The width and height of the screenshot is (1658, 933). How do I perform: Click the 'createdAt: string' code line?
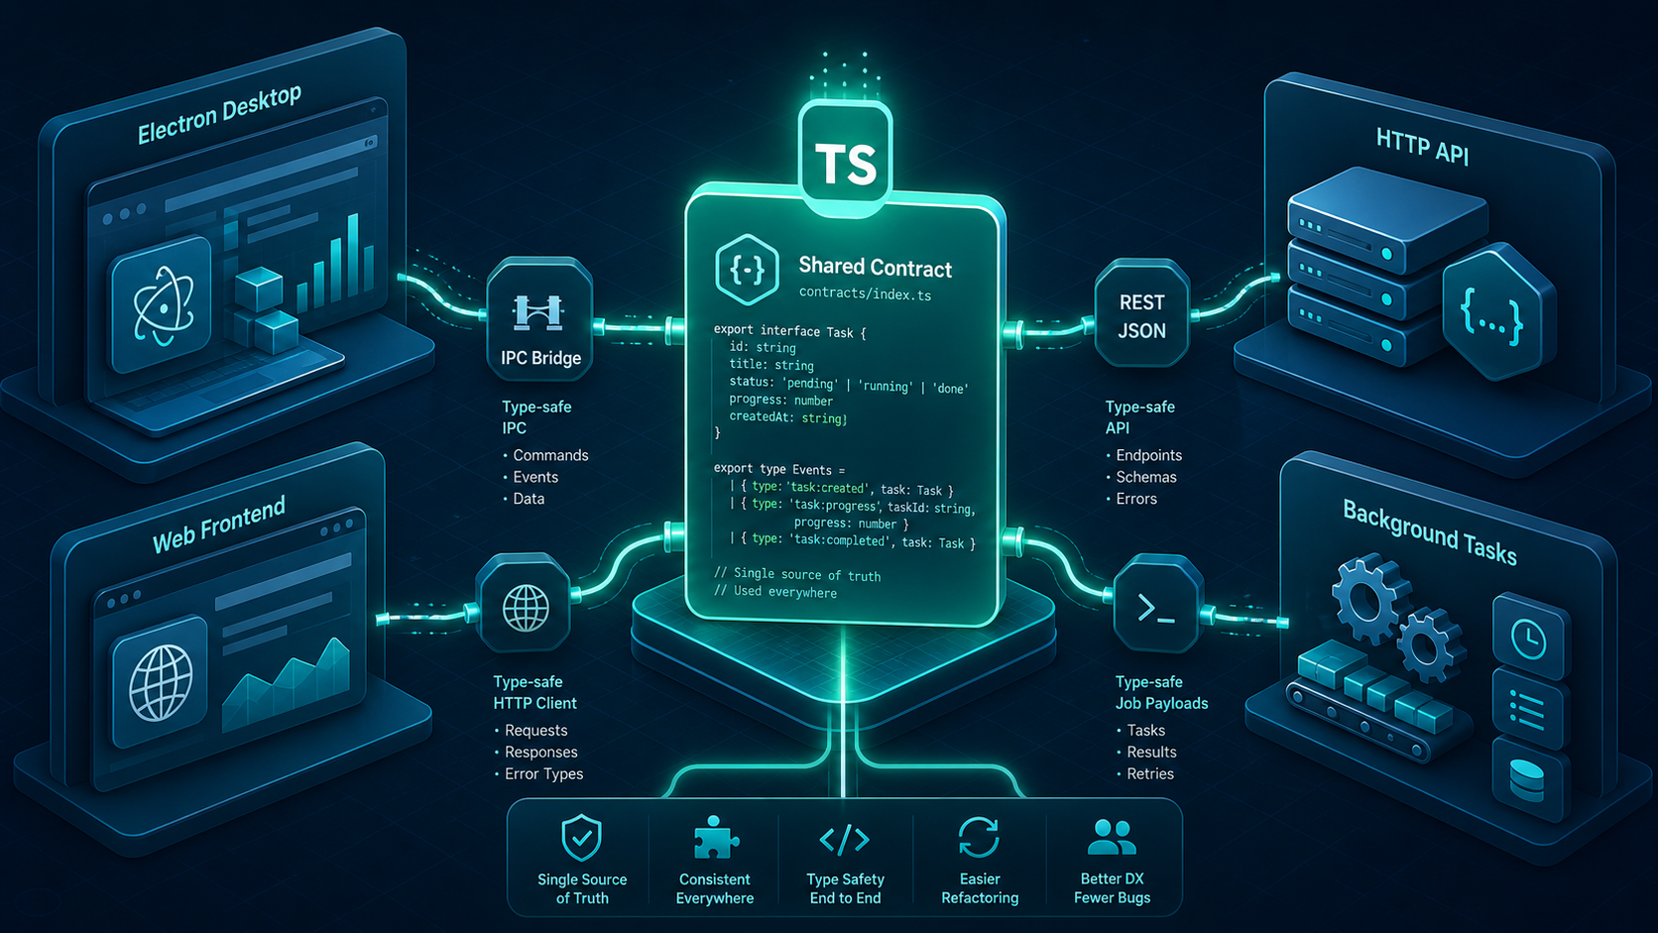[788, 417]
